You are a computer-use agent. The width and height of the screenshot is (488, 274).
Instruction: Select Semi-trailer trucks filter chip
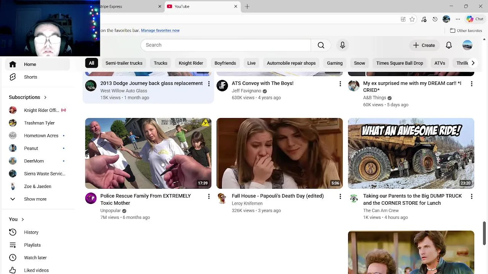click(124, 63)
